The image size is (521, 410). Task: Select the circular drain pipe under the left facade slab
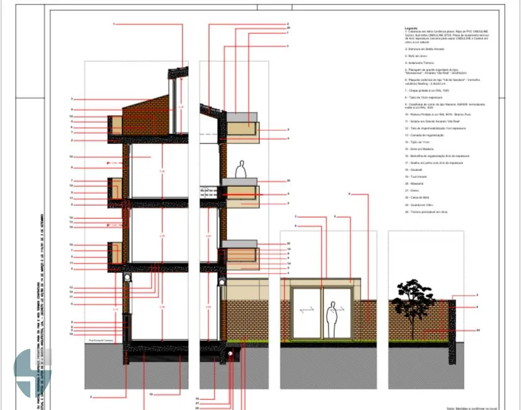(x=128, y=277)
